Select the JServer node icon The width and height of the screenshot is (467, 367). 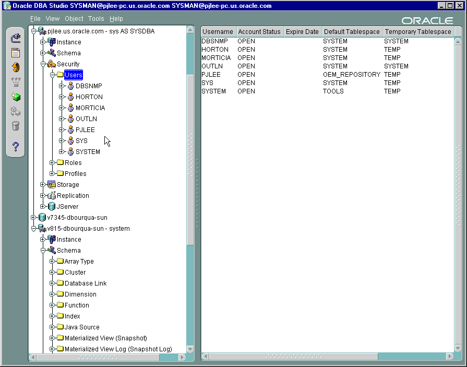click(x=52, y=206)
